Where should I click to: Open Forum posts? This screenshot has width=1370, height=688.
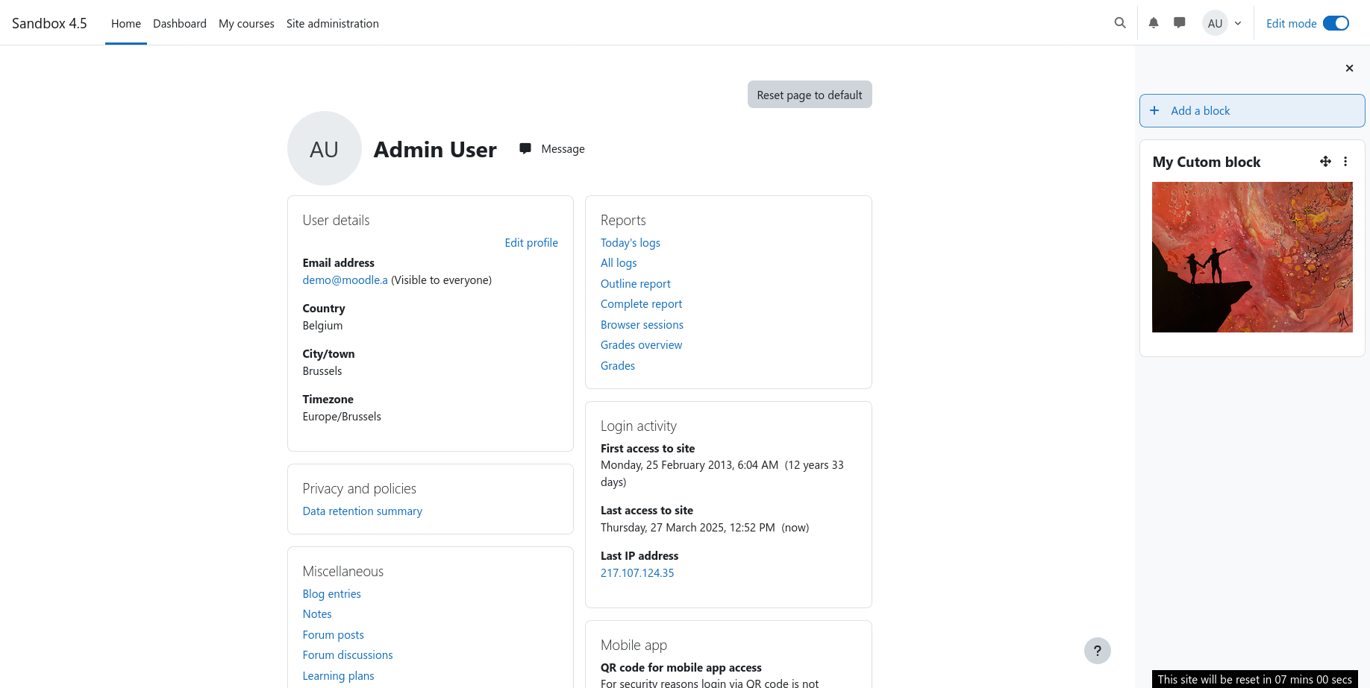coord(333,634)
